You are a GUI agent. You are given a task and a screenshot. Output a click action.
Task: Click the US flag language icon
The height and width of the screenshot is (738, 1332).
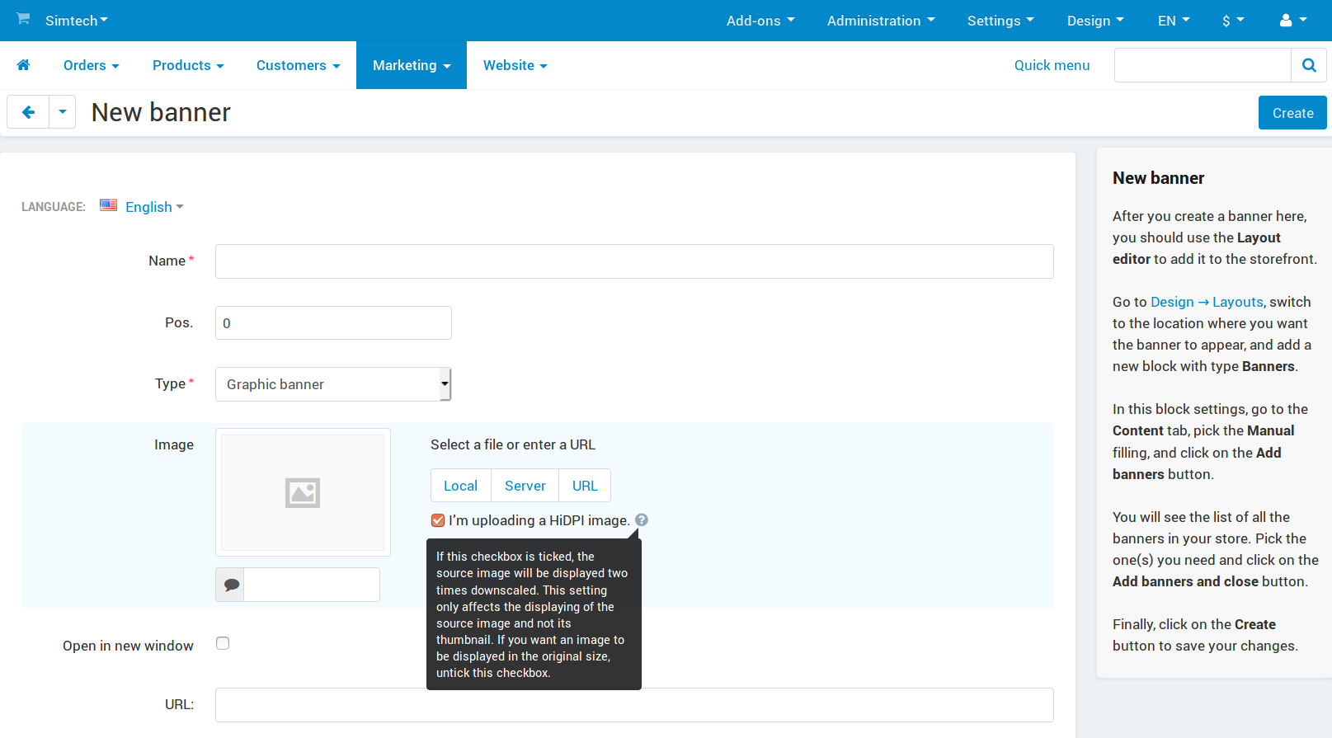108,205
